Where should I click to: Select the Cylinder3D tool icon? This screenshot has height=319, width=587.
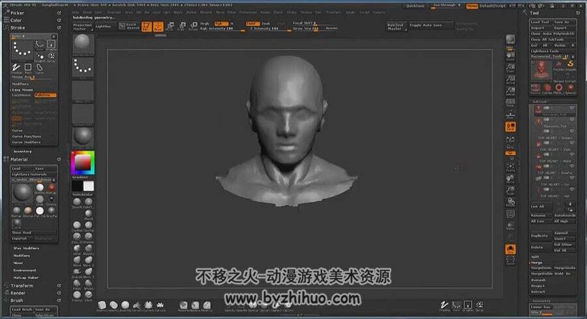(x=547, y=89)
